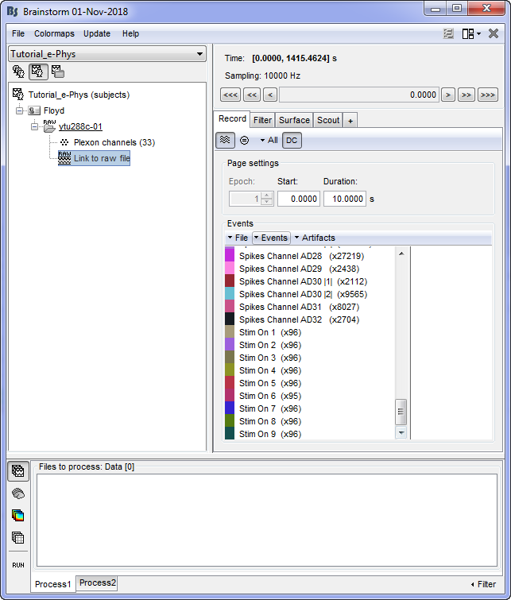This screenshot has height=600, width=511.
Task: Open the Filter option at bottom right
Action: 482,584
